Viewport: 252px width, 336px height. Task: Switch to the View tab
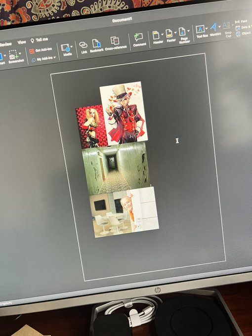22,42
